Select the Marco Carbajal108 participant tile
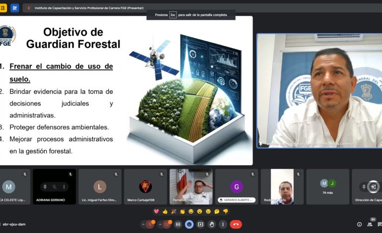Image resolution: width=382 pixels, height=233 pixels. coord(145,187)
